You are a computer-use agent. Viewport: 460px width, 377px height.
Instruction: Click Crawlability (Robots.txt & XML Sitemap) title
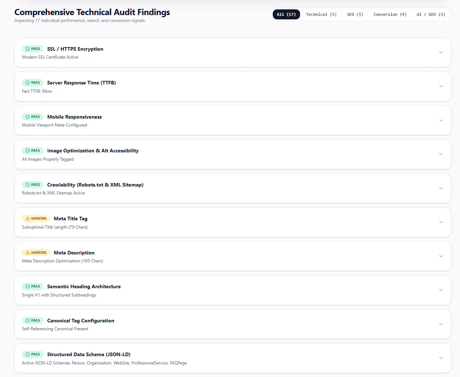tap(95, 185)
